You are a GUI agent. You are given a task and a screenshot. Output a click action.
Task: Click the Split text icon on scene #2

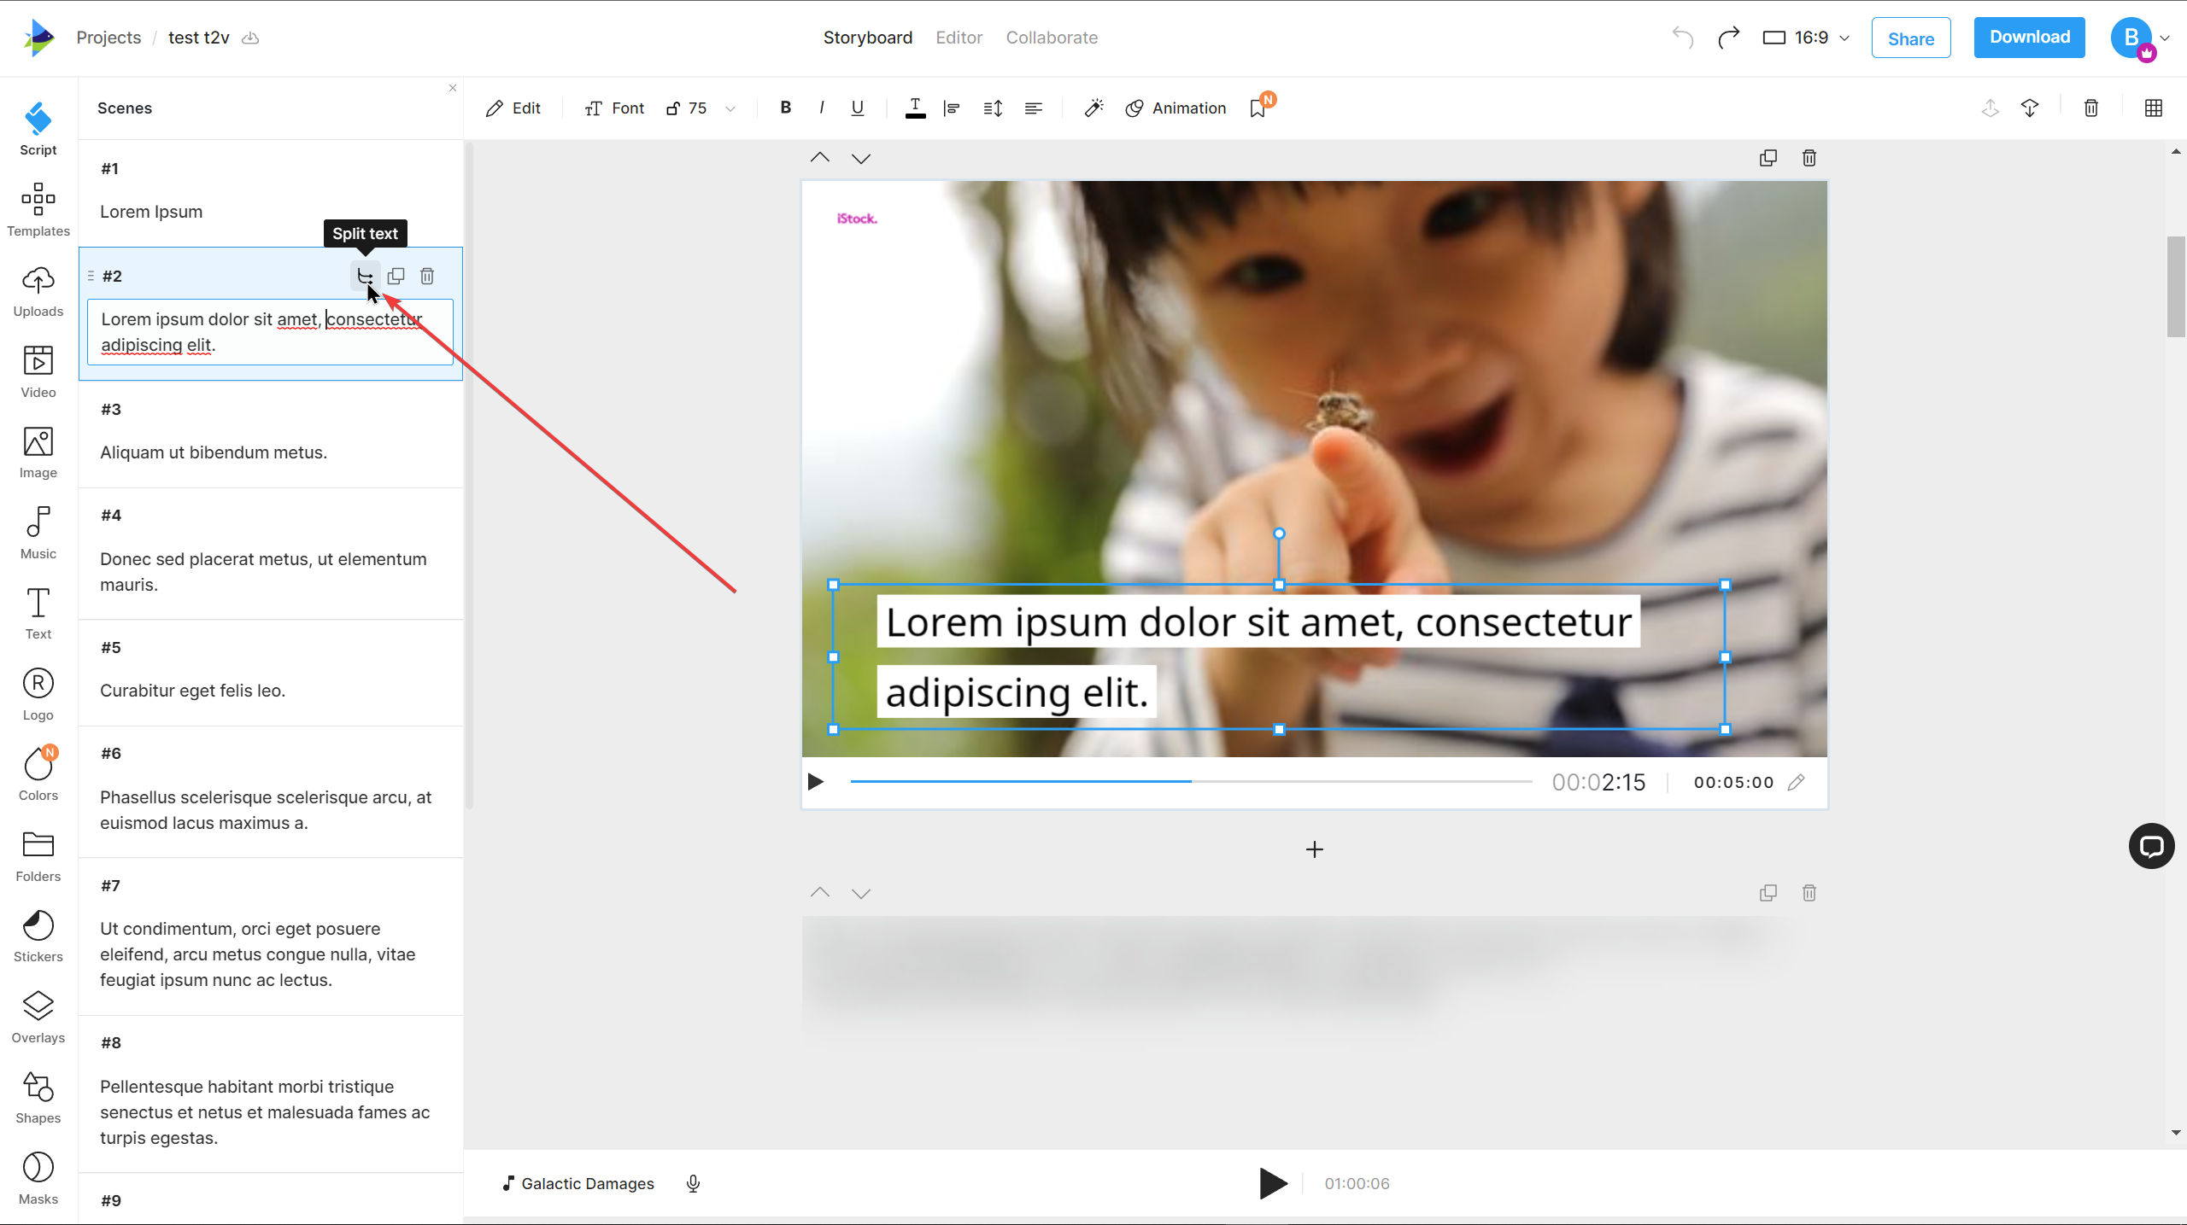pos(365,276)
